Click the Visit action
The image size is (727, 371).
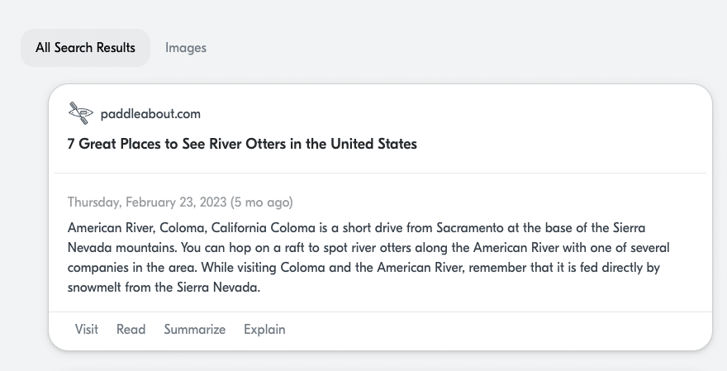(87, 329)
